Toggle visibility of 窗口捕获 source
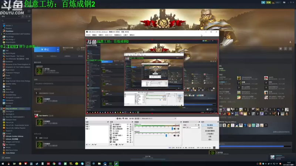Viewport: 296px width, 166px height. (128, 133)
